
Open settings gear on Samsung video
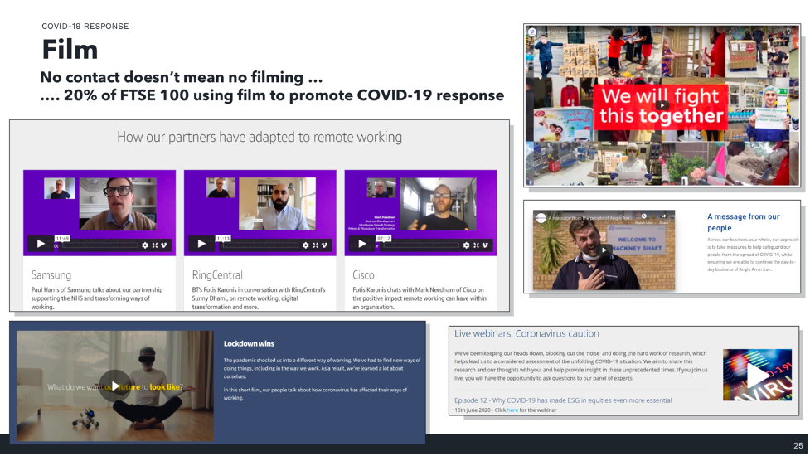145,245
